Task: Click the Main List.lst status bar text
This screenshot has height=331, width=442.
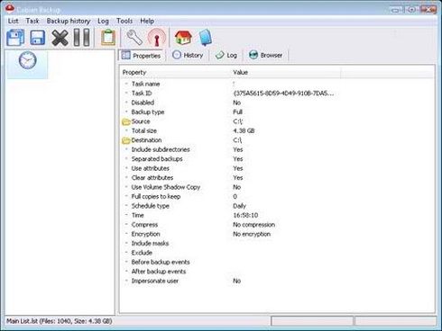Action: coord(60,321)
